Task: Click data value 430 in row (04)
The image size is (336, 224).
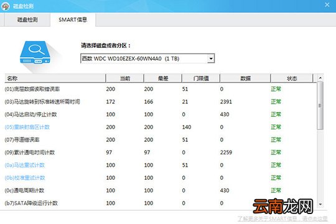Action: tap(225, 114)
